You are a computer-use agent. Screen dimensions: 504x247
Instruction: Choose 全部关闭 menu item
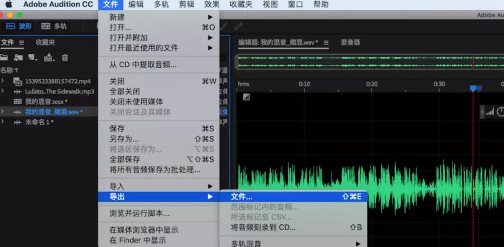159,91
